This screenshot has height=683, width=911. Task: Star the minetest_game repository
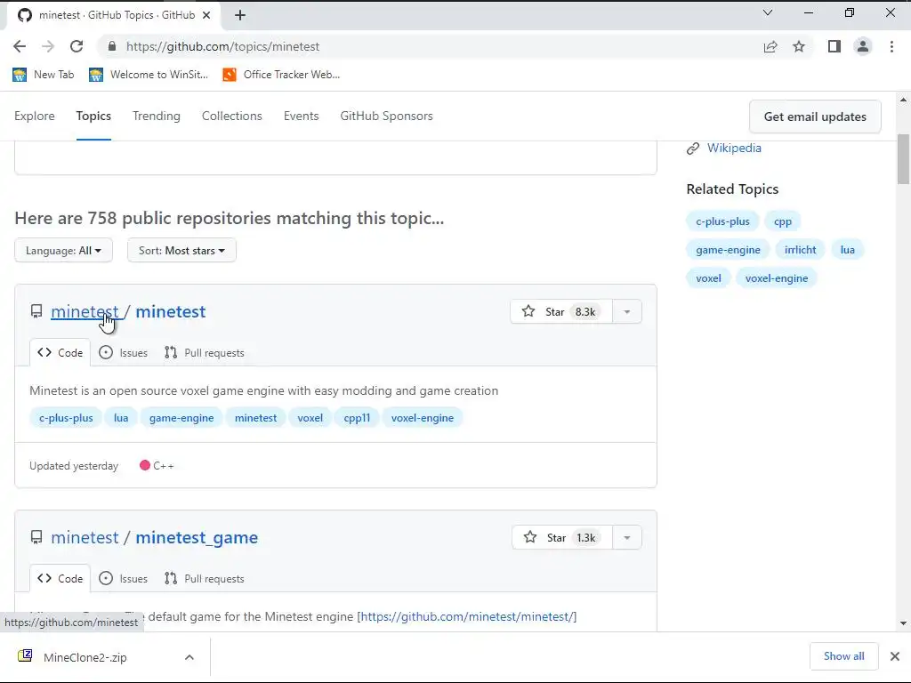coord(562,537)
